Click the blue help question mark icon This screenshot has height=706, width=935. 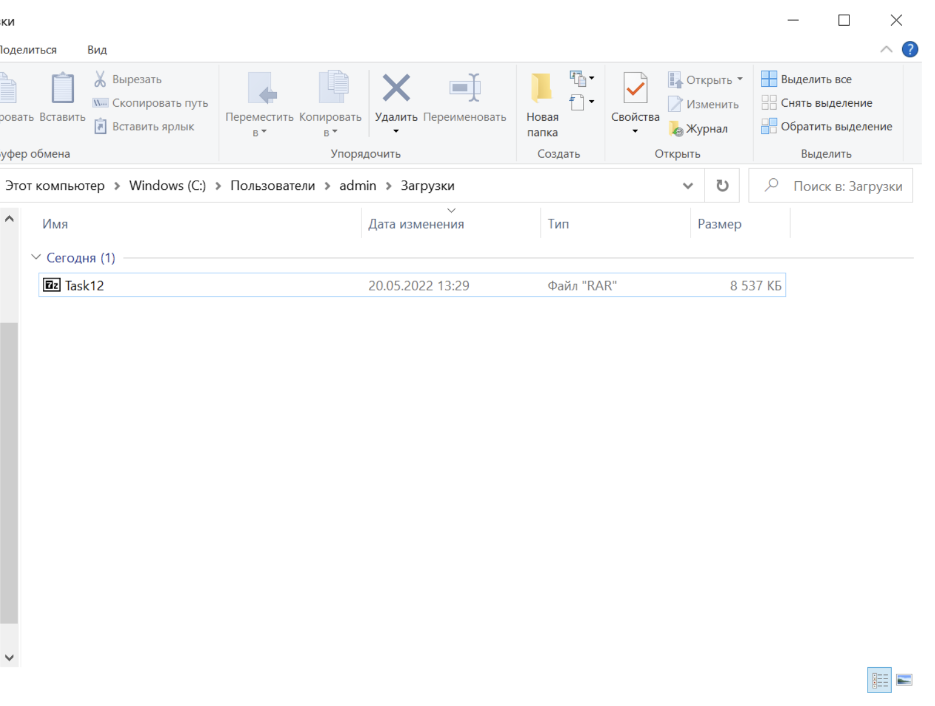[x=910, y=49]
